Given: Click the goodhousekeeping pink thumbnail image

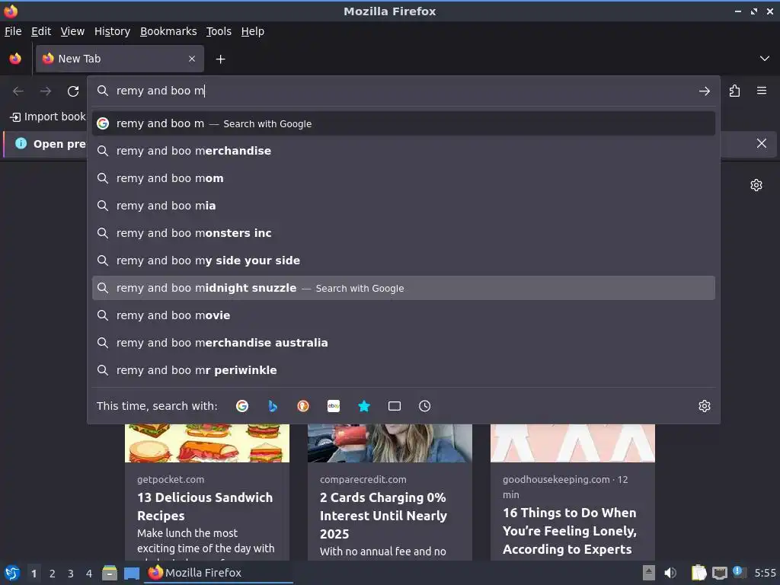Looking at the screenshot, I should [x=573, y=443].
